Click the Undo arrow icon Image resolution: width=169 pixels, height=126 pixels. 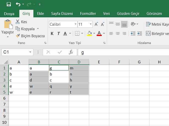(18, 4)
